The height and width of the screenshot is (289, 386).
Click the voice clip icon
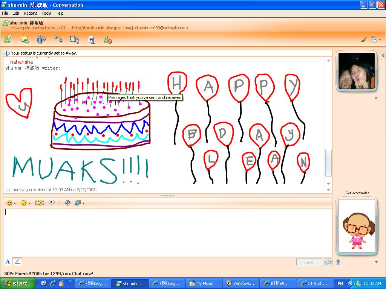pos(51,202)
